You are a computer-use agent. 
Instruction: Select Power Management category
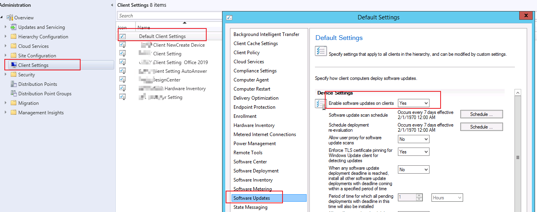pos(254,144)
